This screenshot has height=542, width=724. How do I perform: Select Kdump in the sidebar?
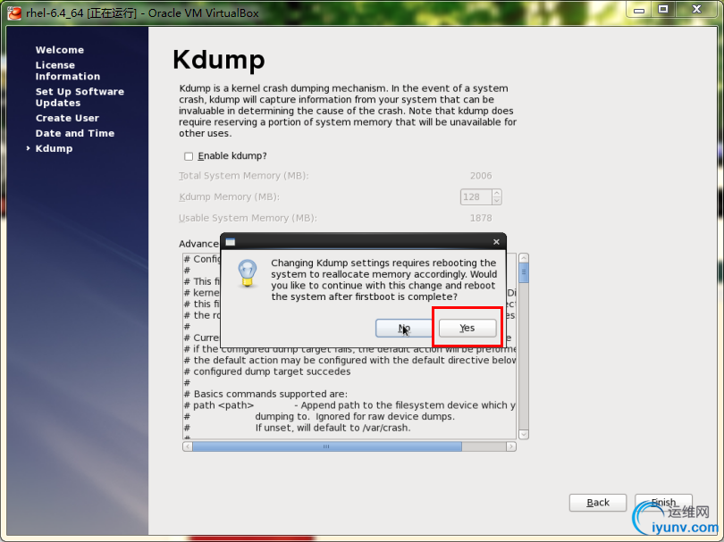pyautogui.click(x=54, y=148)
